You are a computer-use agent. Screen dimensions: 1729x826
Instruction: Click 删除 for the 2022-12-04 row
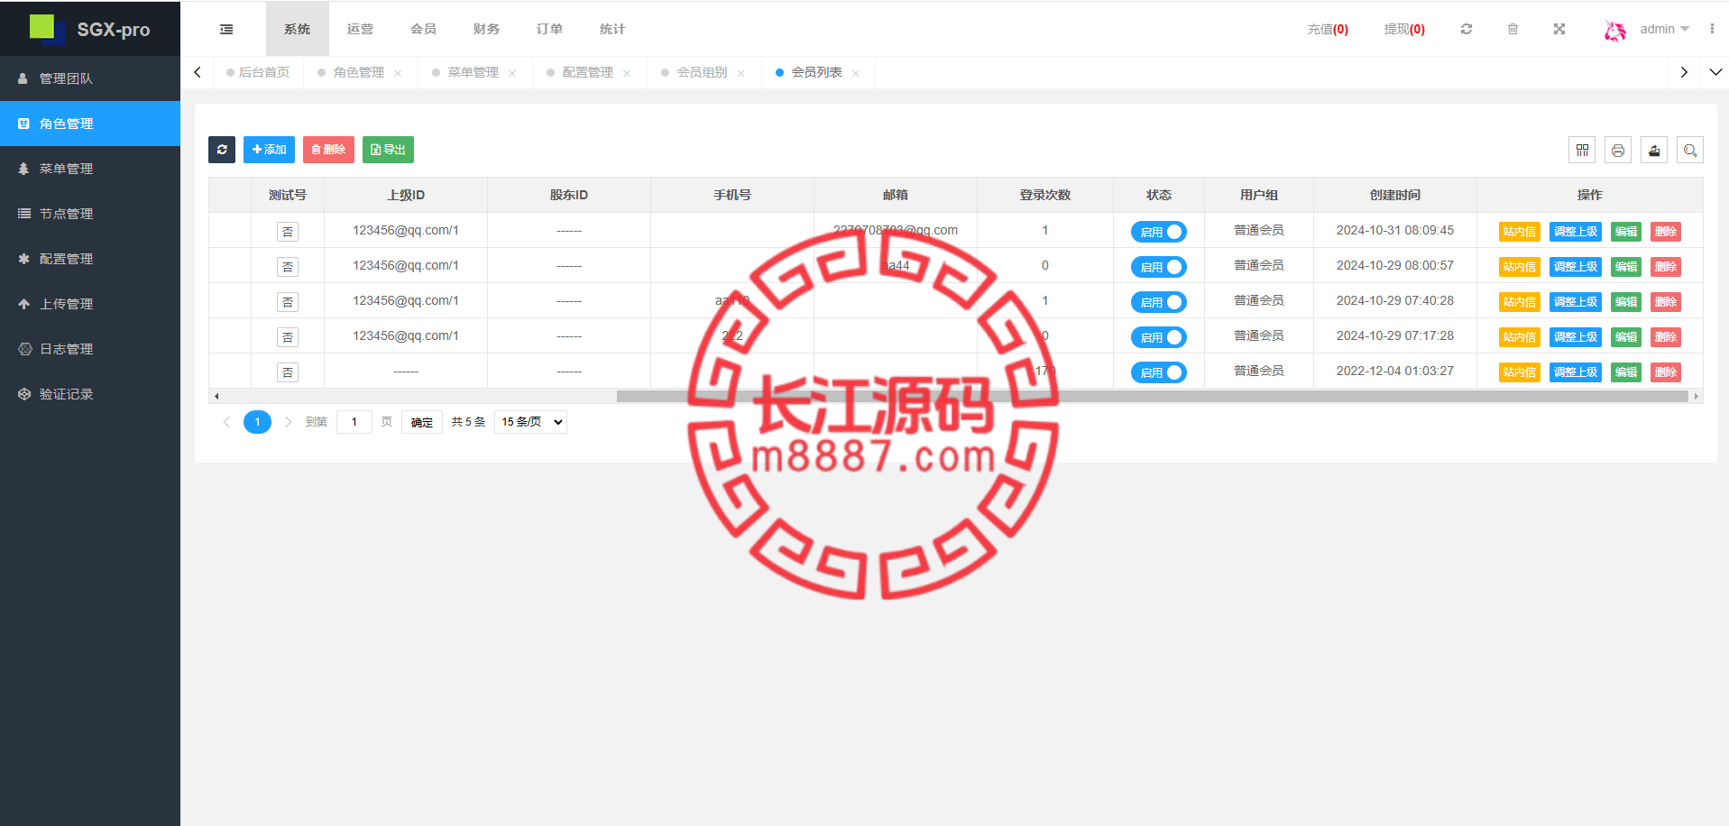1666,372
